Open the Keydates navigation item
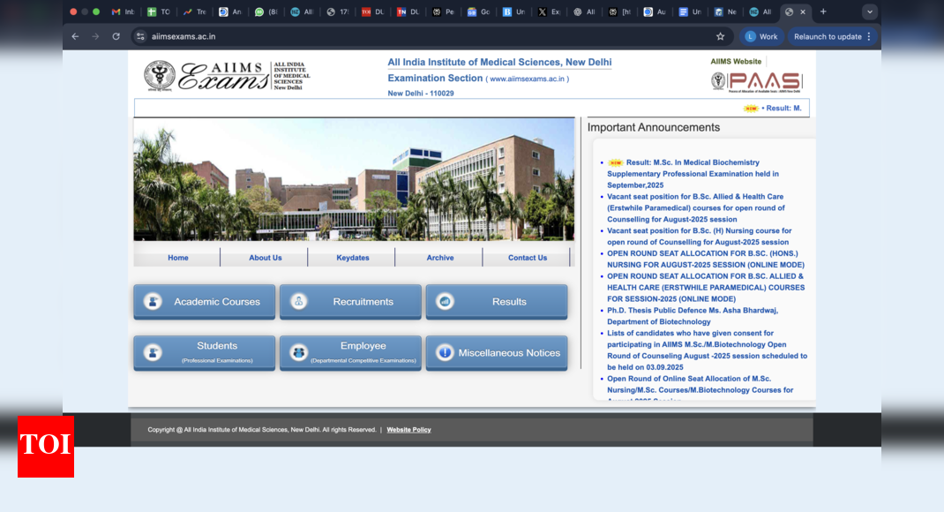 [x=352, y=258]
